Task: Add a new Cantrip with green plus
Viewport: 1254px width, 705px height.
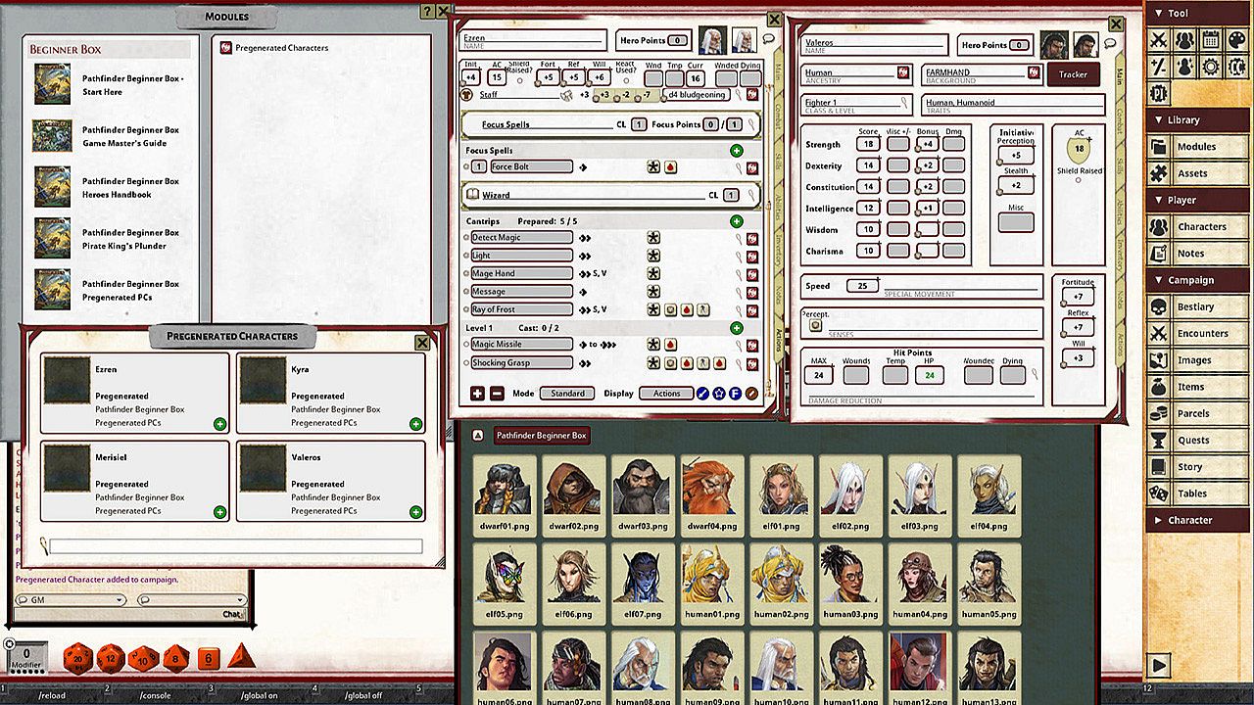Action: [x=736, y=221]
